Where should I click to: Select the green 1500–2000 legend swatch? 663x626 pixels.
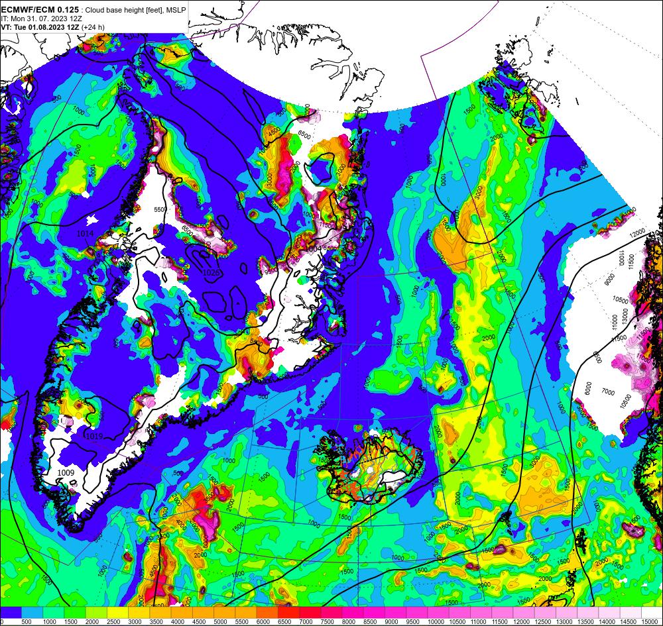tap(75, 613)
